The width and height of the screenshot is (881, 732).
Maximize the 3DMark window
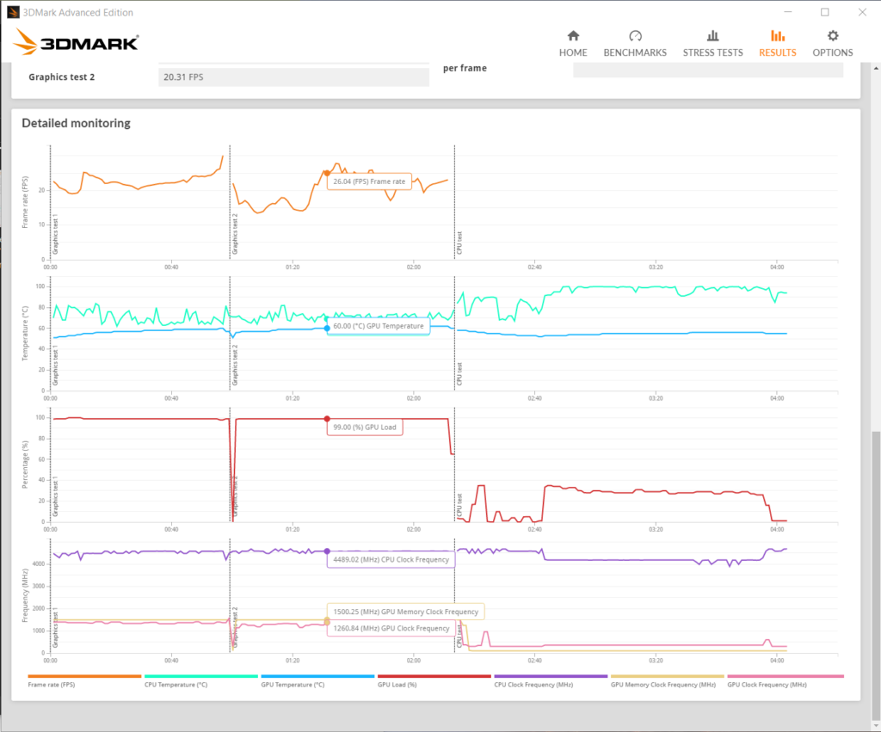pos(824,12)
